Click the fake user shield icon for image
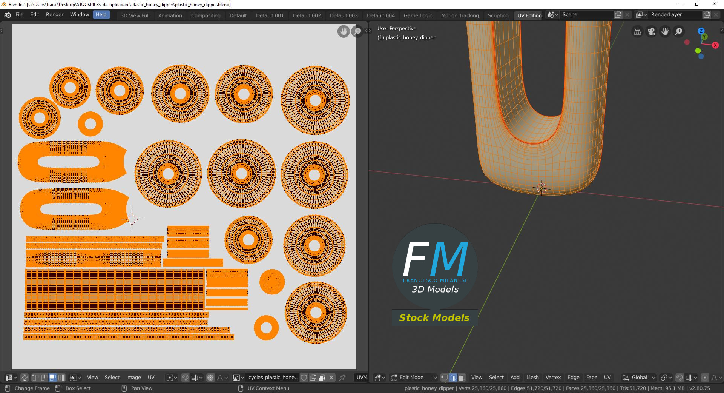Screen dimensions: 724x393 pyautogui.click(x=304, y=377)
